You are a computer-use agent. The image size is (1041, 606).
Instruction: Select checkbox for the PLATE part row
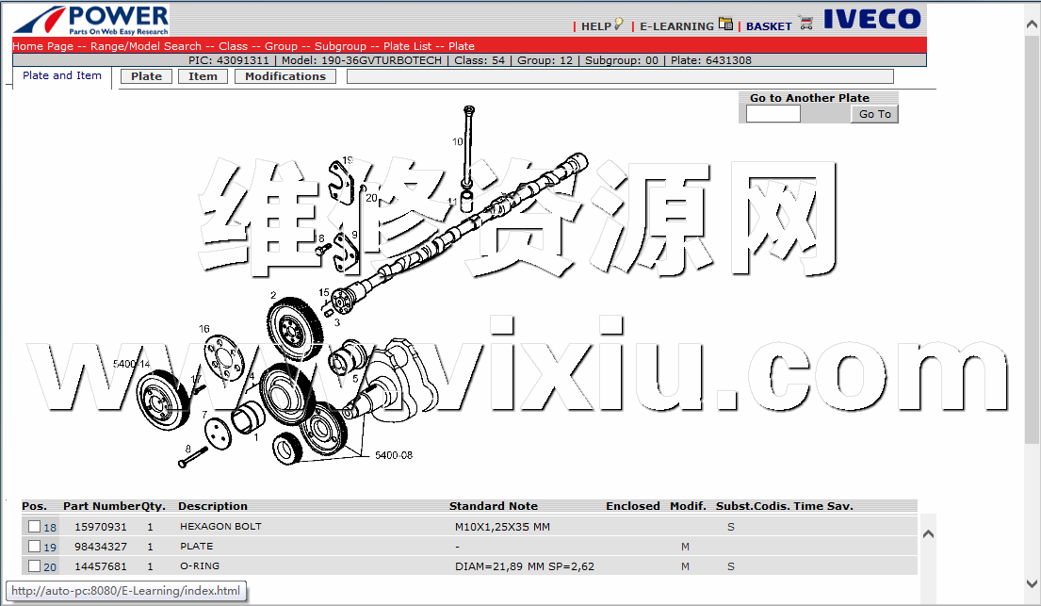34,547
